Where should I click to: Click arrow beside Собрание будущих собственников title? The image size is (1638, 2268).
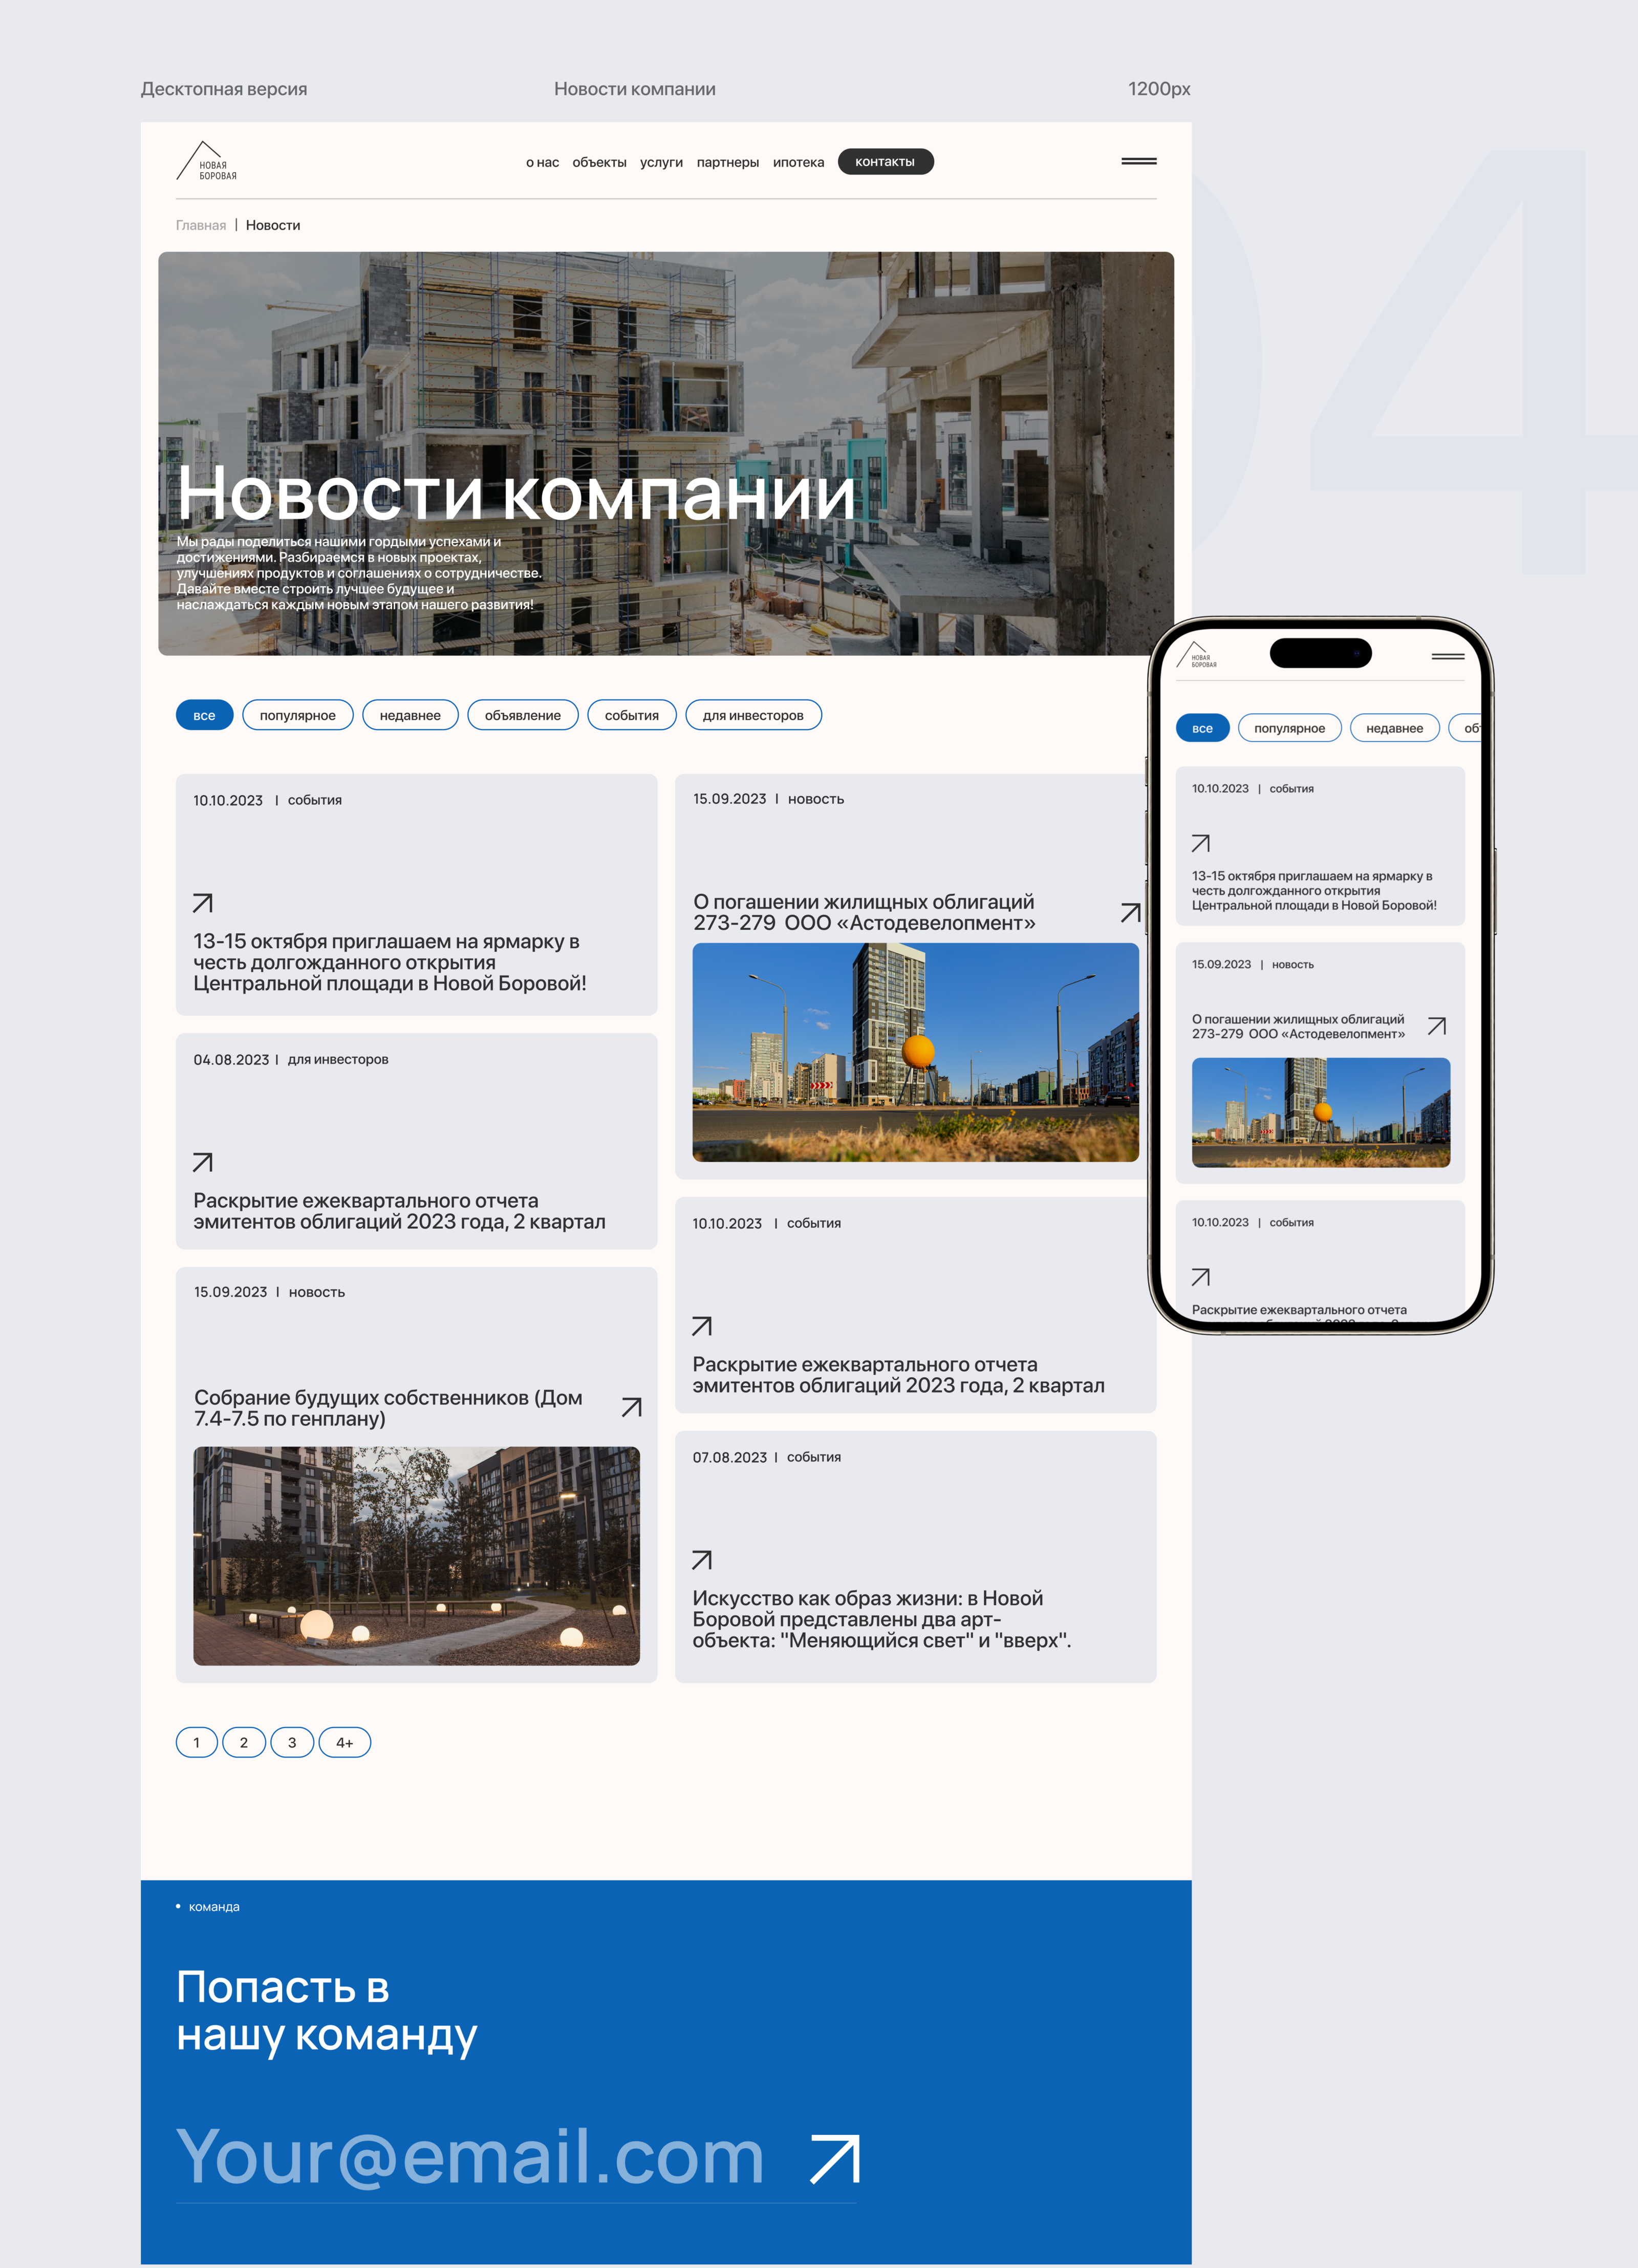[x=631, y=1407]
